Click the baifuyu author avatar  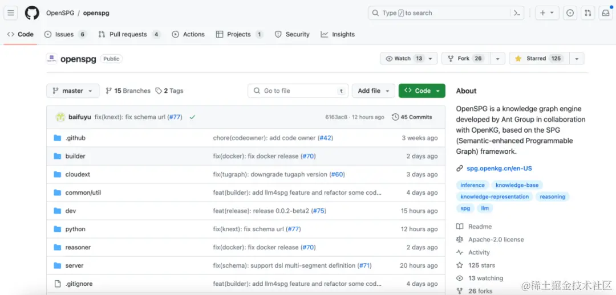60,117
